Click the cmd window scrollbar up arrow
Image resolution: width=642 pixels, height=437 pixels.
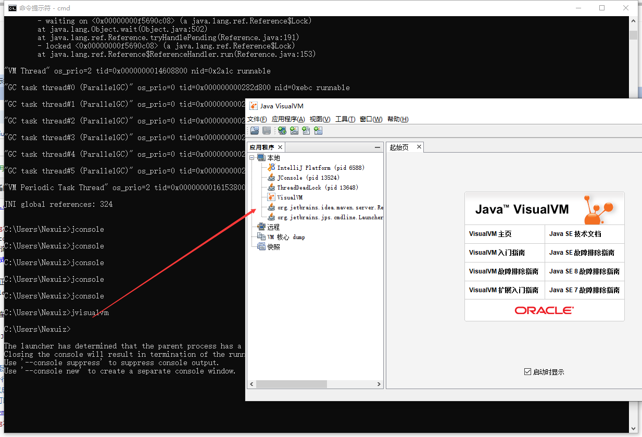pyautogui.click(x=633, y=20)
